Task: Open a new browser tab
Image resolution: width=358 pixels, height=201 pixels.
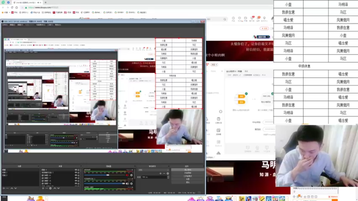Action: click(x=46, y=3)
